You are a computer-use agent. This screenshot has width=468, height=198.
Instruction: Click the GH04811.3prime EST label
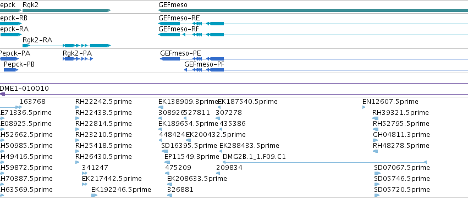tap(401, 135)
